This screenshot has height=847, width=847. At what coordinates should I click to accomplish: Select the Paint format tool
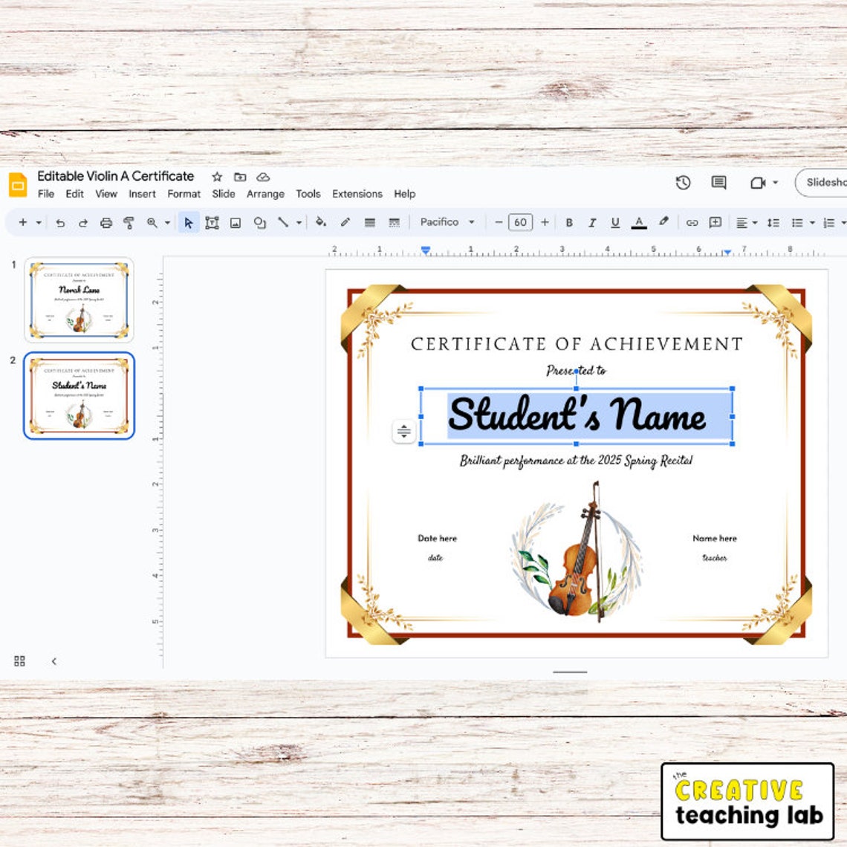tap(128, 222)
